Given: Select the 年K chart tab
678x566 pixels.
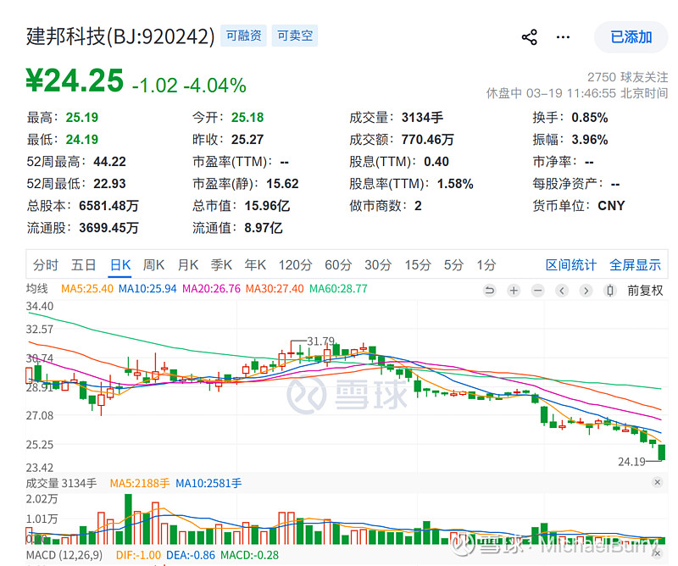Looking at the screenshot, I should [x=255, y=264].
